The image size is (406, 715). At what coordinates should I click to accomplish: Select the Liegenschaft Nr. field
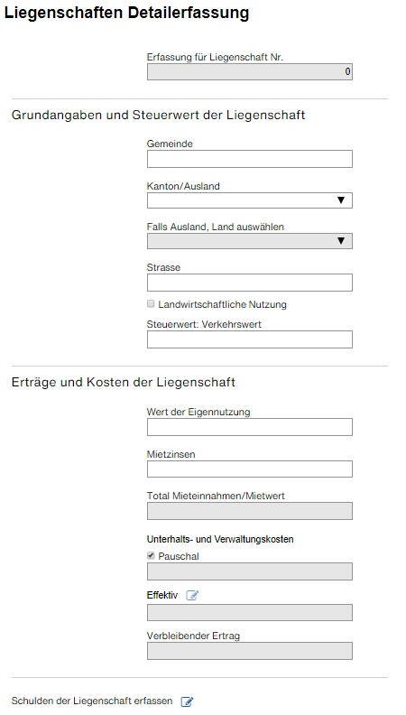[250, 71]
